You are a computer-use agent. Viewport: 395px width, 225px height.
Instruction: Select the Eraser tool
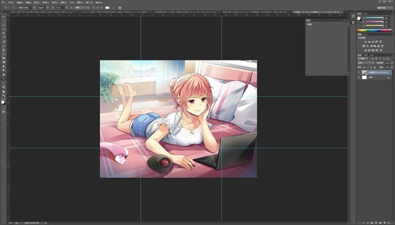4,58
